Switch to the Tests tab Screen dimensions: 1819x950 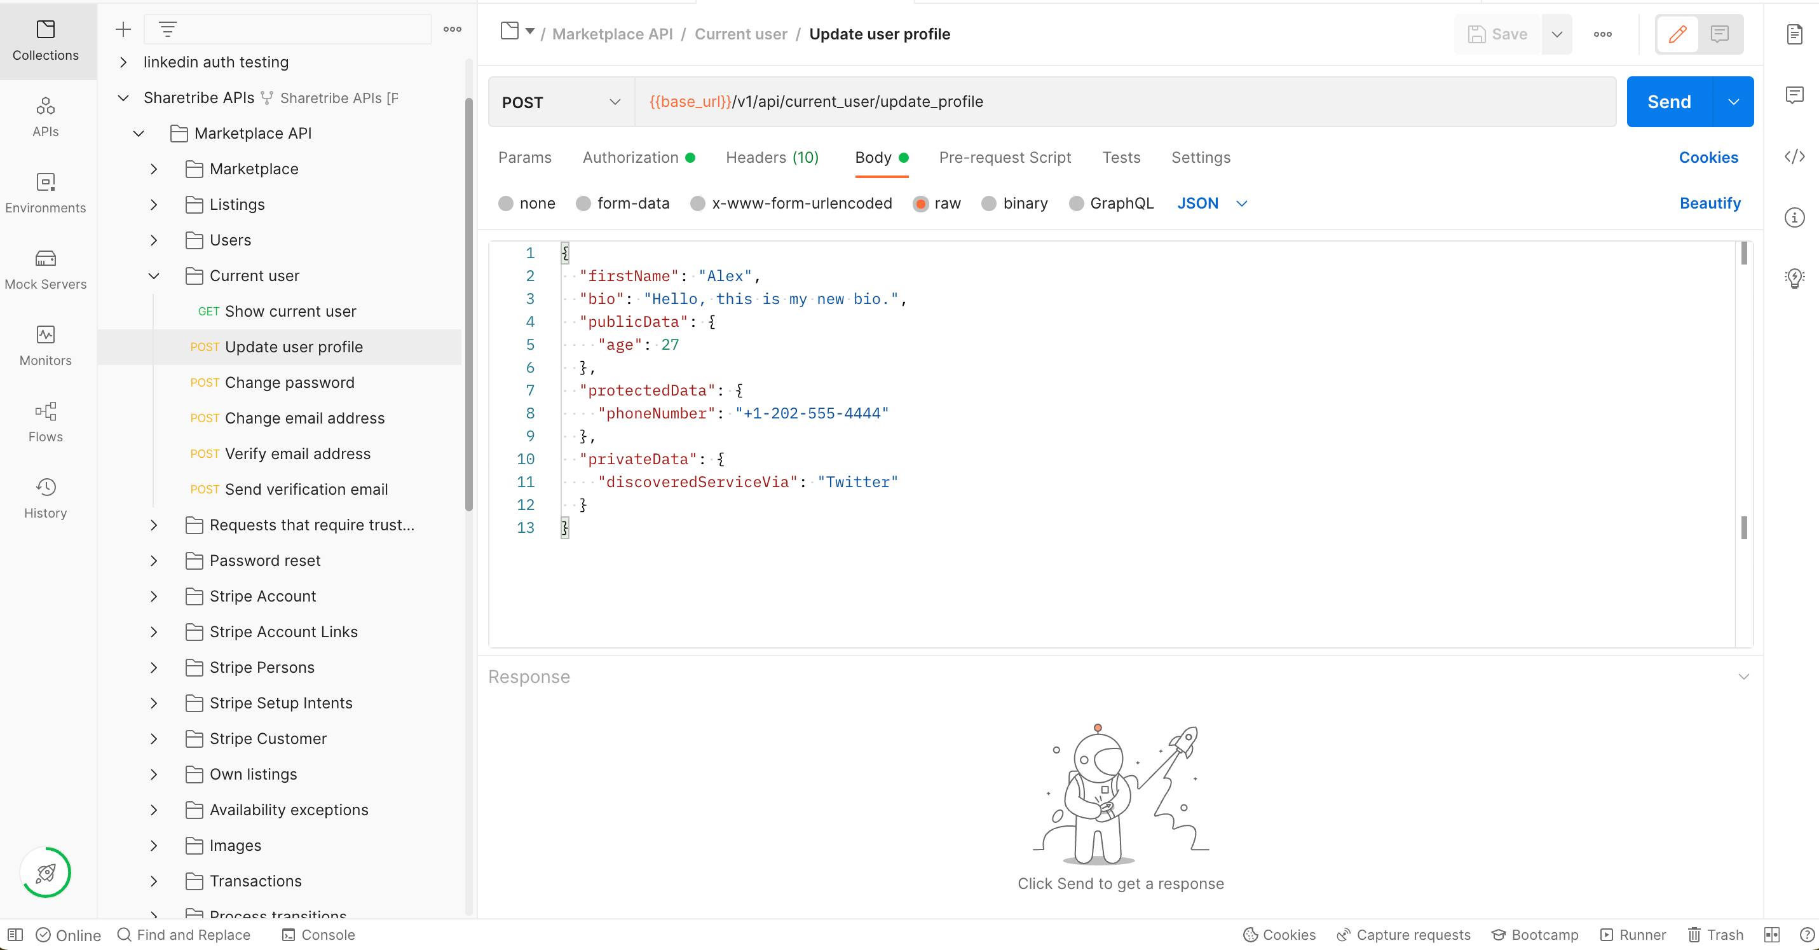[x=1121, y=158]
